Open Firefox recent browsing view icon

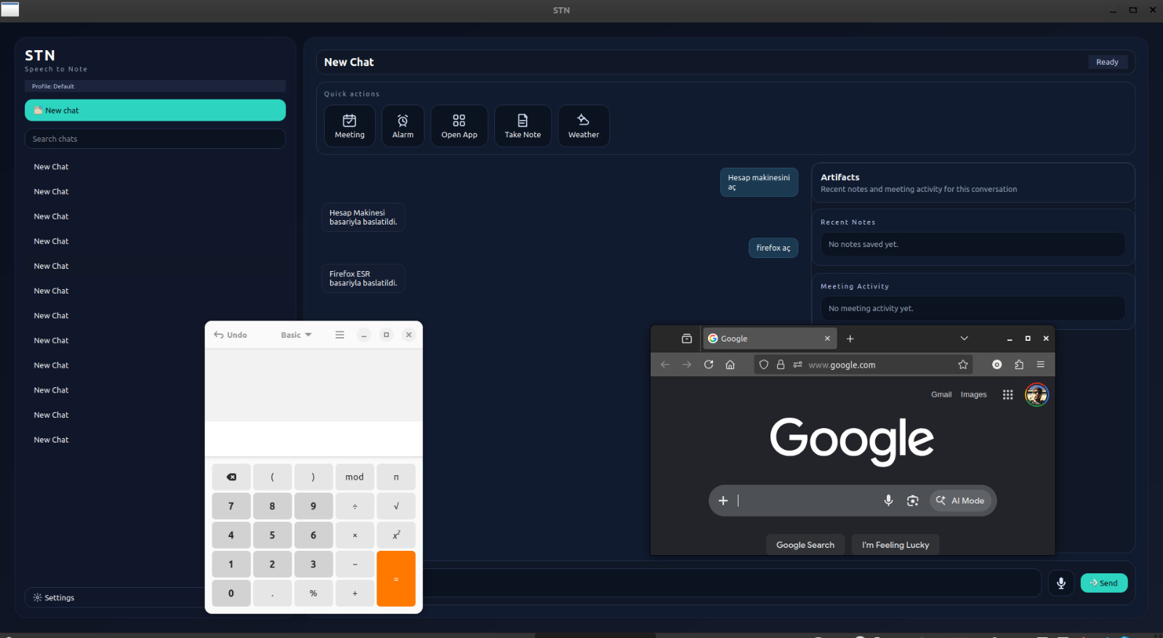coord(687,339)
